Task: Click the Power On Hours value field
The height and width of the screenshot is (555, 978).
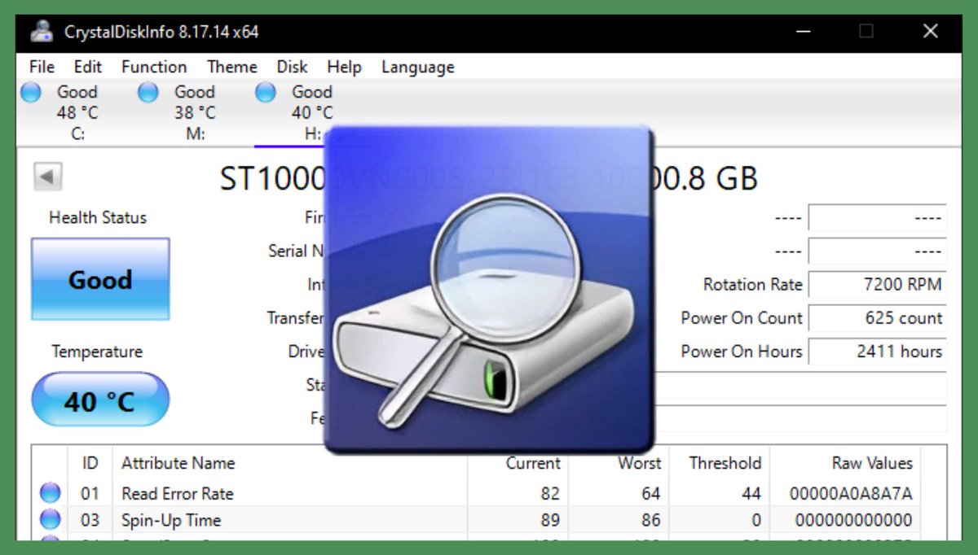Action: click(x=877, y=352)
